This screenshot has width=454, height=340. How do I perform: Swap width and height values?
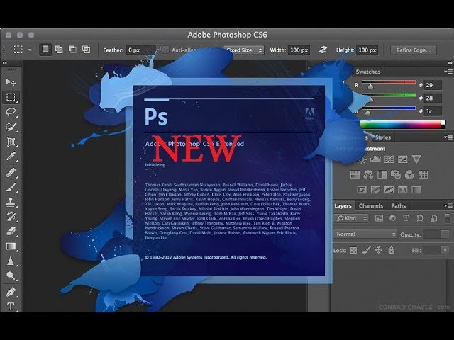(x=323, y=50)
